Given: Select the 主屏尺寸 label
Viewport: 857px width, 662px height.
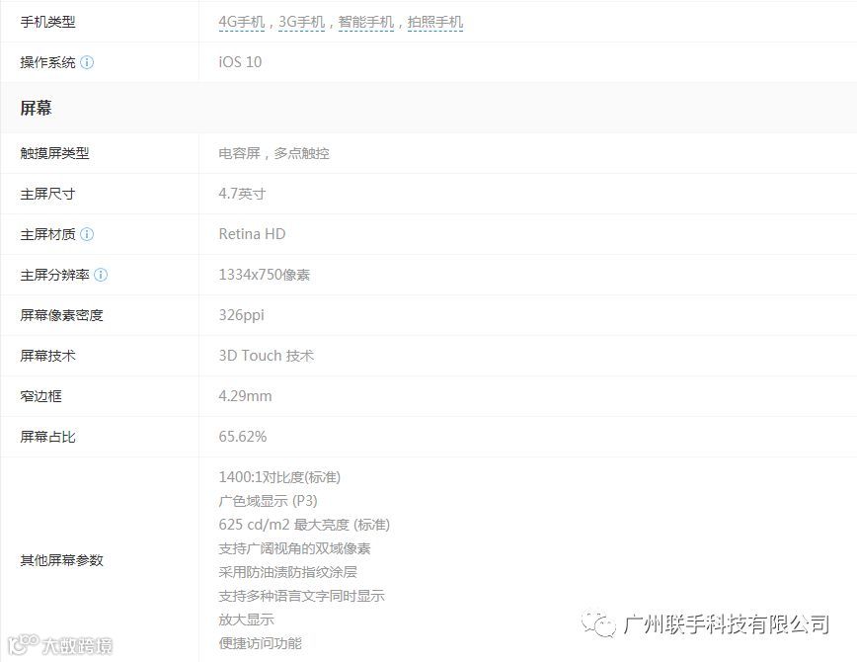Looking at the screenshot, I should pos(47,194).
